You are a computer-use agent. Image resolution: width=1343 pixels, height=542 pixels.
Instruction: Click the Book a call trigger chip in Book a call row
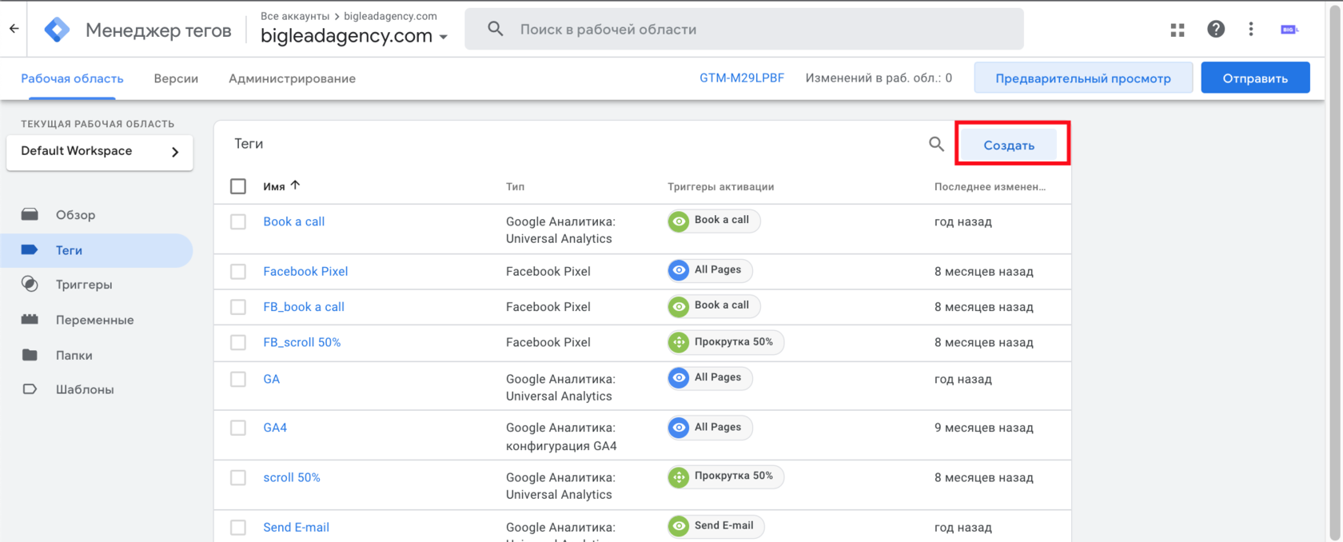714,221
